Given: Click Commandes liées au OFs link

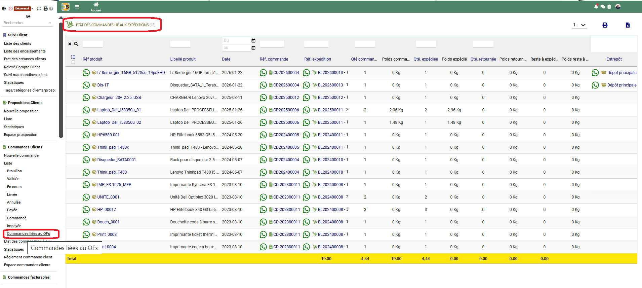Looking at the screenshot, I should pyautogui.click(x=28, y=233).
